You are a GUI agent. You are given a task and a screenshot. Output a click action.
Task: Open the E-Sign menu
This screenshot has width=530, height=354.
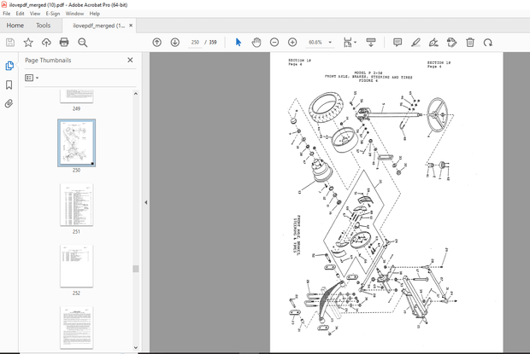[x=53, y=14]
